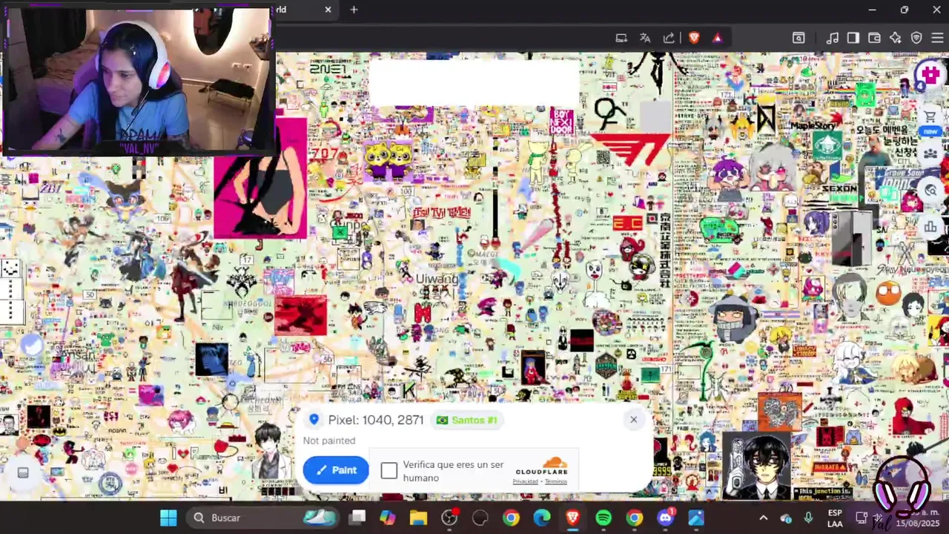Click the red T1 logo artwork
The height and width of the screenshot is (534, 949).
point(632,149)
